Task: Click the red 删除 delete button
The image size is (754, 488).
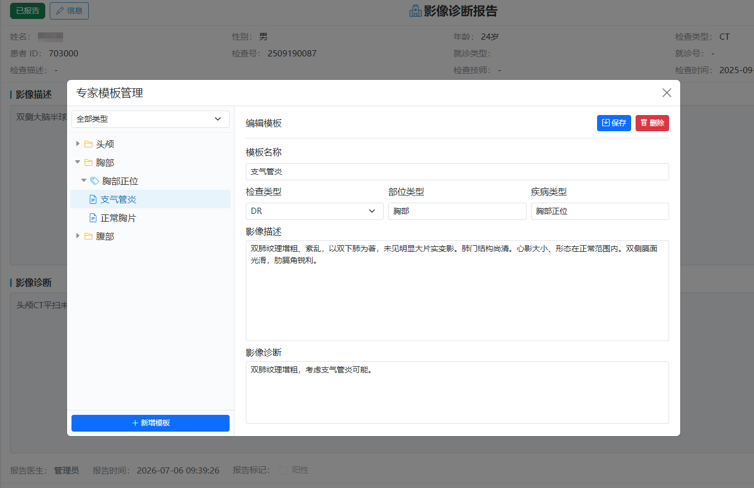Action: [652, 123]
